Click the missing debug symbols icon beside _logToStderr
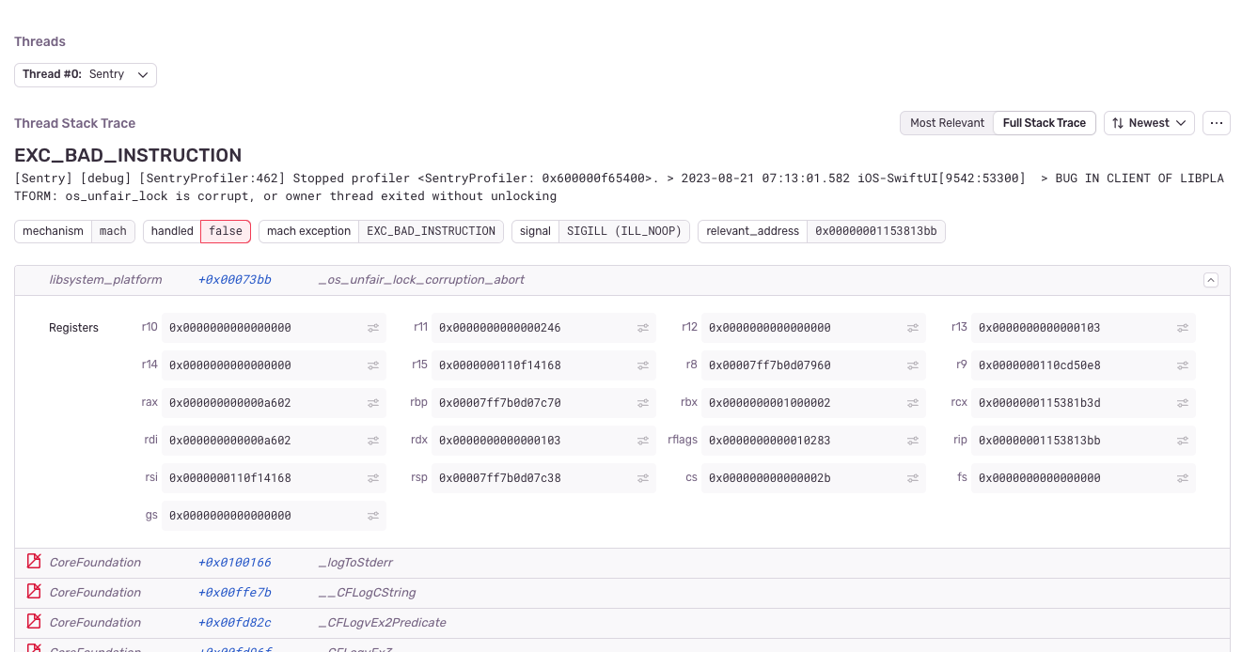 point(34,561)
